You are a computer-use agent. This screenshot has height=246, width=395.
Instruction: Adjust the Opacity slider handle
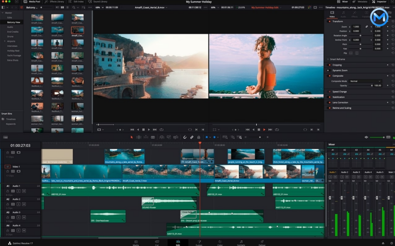click(372, 85)
